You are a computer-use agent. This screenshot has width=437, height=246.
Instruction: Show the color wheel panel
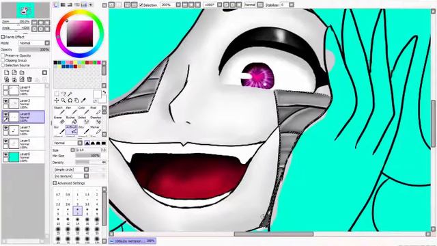pyautogui.click(x=56, y=5)
